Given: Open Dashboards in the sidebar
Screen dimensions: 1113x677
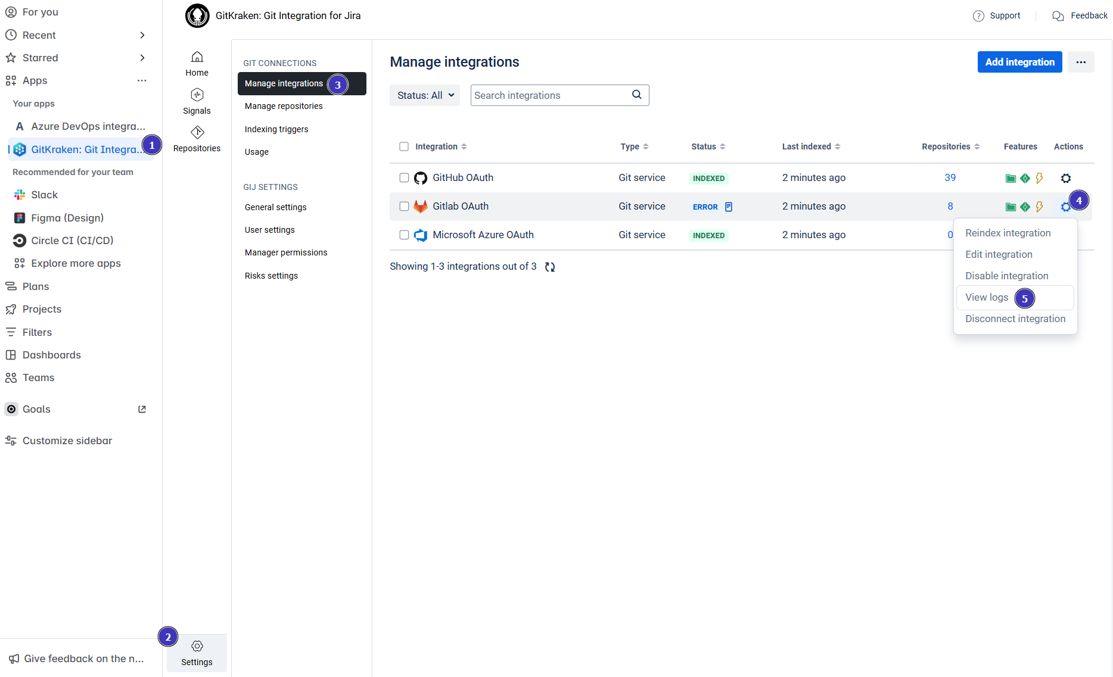Looking at the screenshot, I should [43, 355].
